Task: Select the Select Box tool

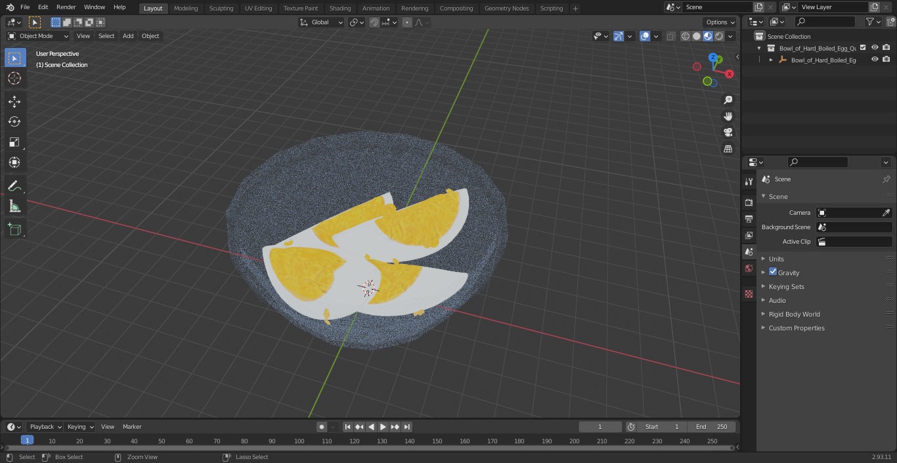Action: point(14,58)
